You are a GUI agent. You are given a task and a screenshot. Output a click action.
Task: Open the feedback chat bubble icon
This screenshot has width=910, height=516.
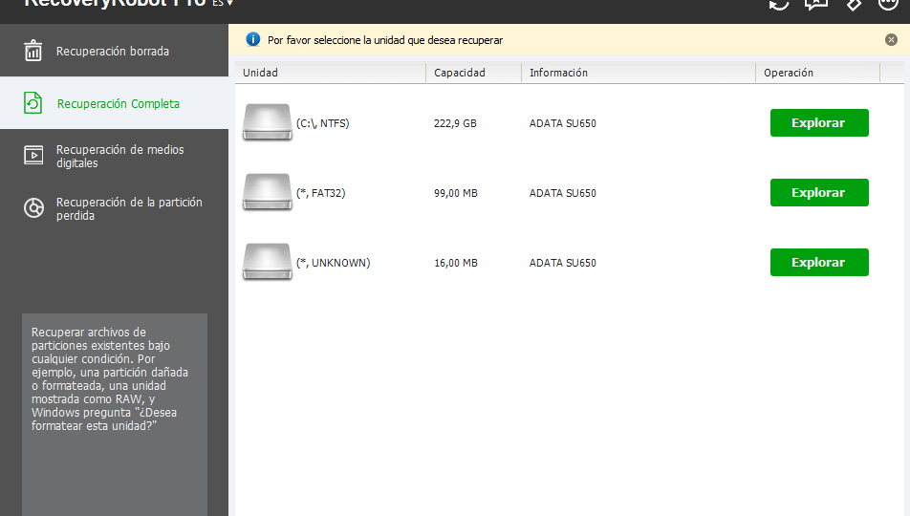click(x=815, y=4)
